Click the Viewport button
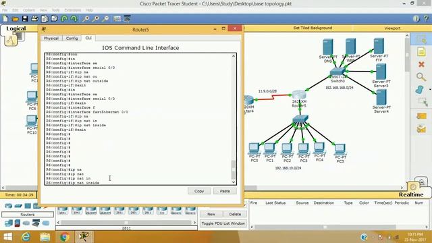 click(x=392, y=28)
